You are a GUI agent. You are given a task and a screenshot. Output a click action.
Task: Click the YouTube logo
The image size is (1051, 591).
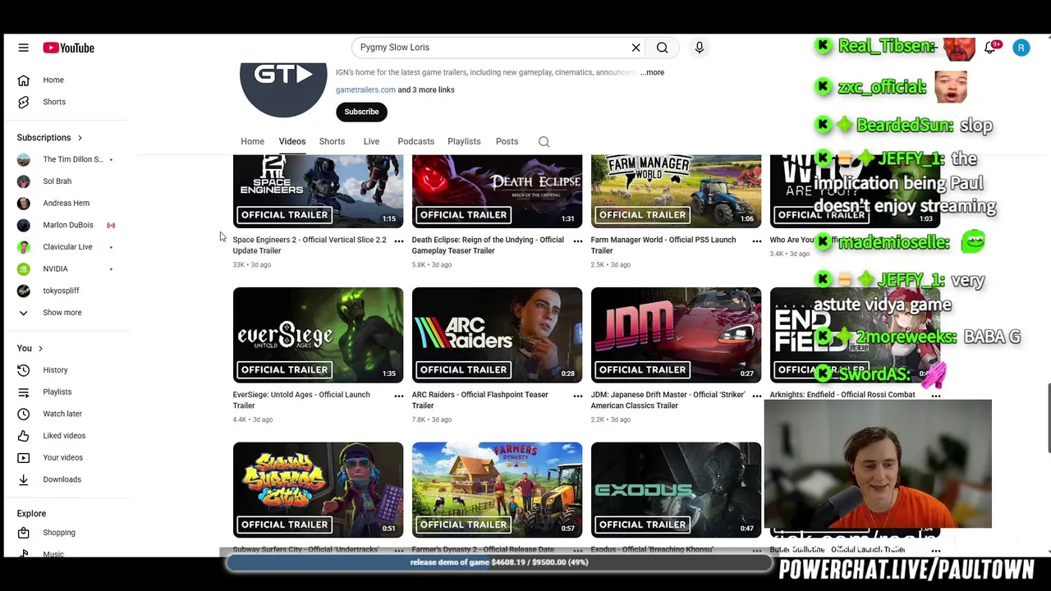click(x=69, y=48)
